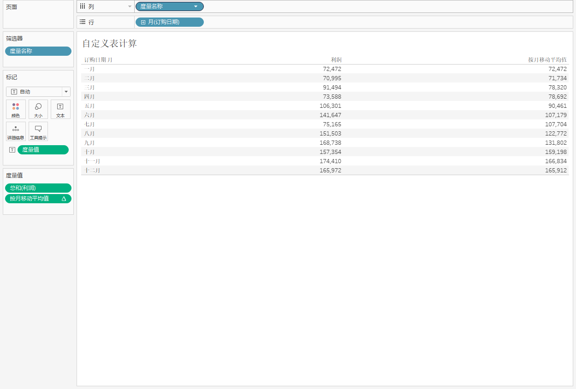576x389 pixels.
Task: Select the 十月 row label
Action: [89, 152]
